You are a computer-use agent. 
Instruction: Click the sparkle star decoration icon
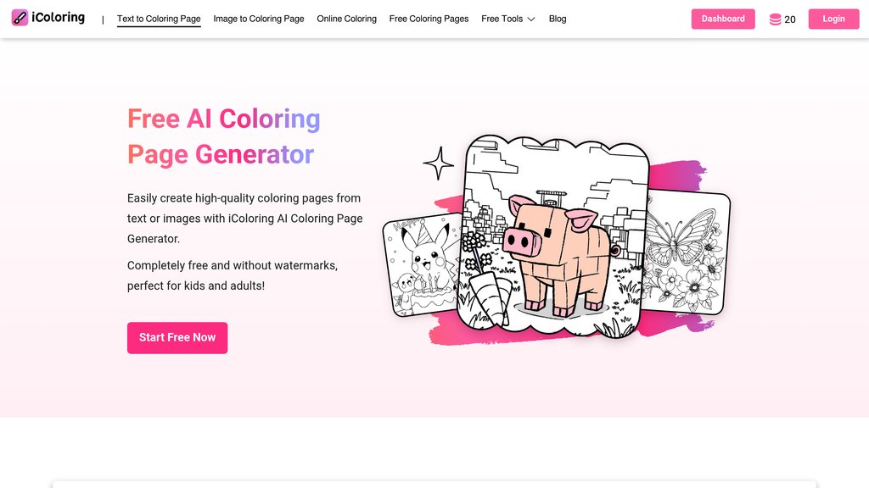click(439, 164)
